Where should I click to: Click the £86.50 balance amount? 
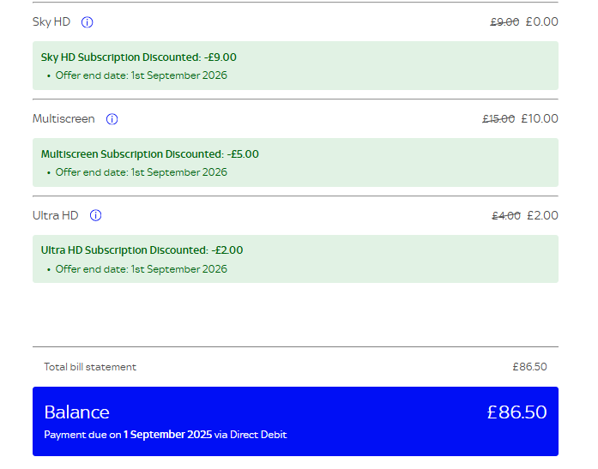(x=517, y=412)
